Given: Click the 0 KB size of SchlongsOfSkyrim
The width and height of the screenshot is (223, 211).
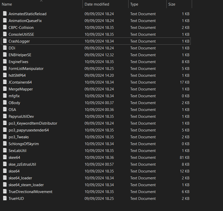Looking at the screenshot, I should point(186,144).
